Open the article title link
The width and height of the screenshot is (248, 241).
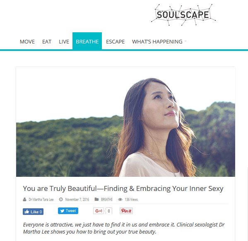[x=123, y=188]
